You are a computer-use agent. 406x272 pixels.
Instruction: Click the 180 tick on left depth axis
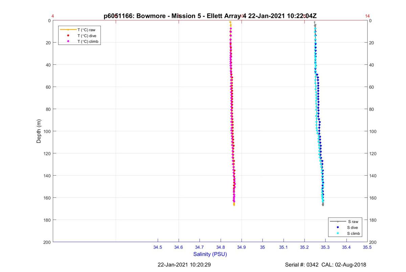[47, 220]
